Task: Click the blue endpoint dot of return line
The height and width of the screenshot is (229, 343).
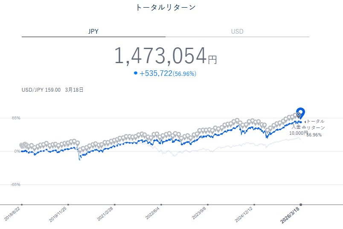Action: tap(300, 122)
